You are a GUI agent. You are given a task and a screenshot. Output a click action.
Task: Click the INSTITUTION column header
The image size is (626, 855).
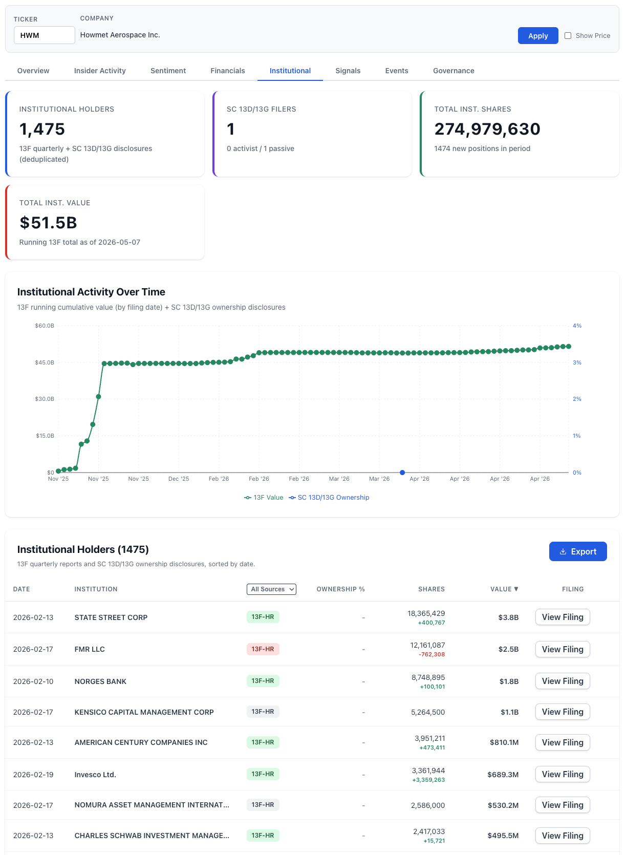tap(96, 589)
